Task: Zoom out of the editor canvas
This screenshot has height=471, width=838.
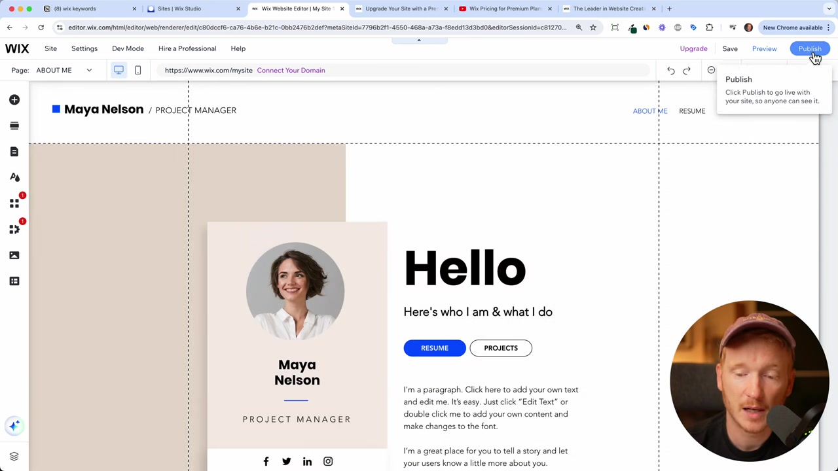Action: point(711,70)
